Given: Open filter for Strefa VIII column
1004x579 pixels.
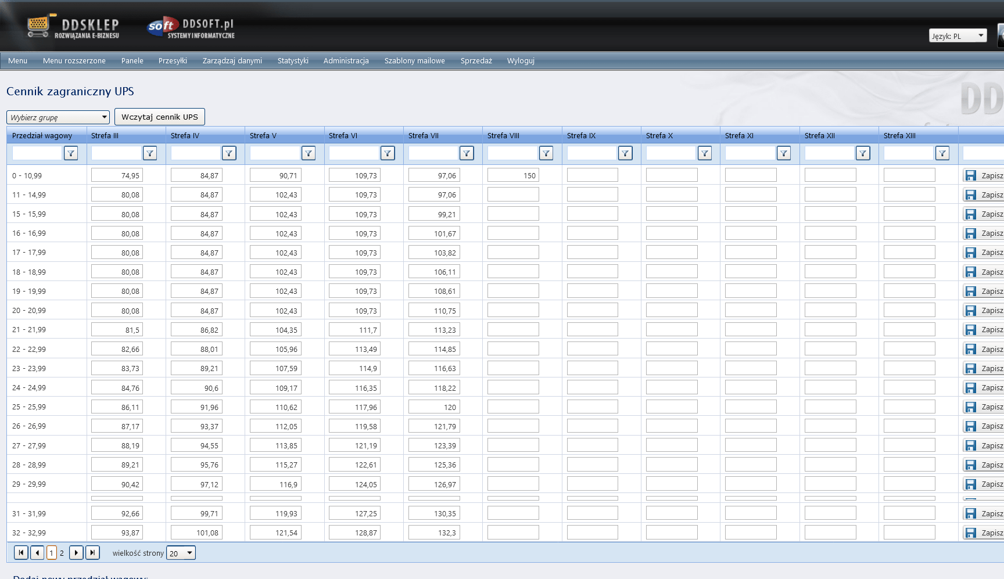Looking at the screenshot, I should [x=546, y=153].
